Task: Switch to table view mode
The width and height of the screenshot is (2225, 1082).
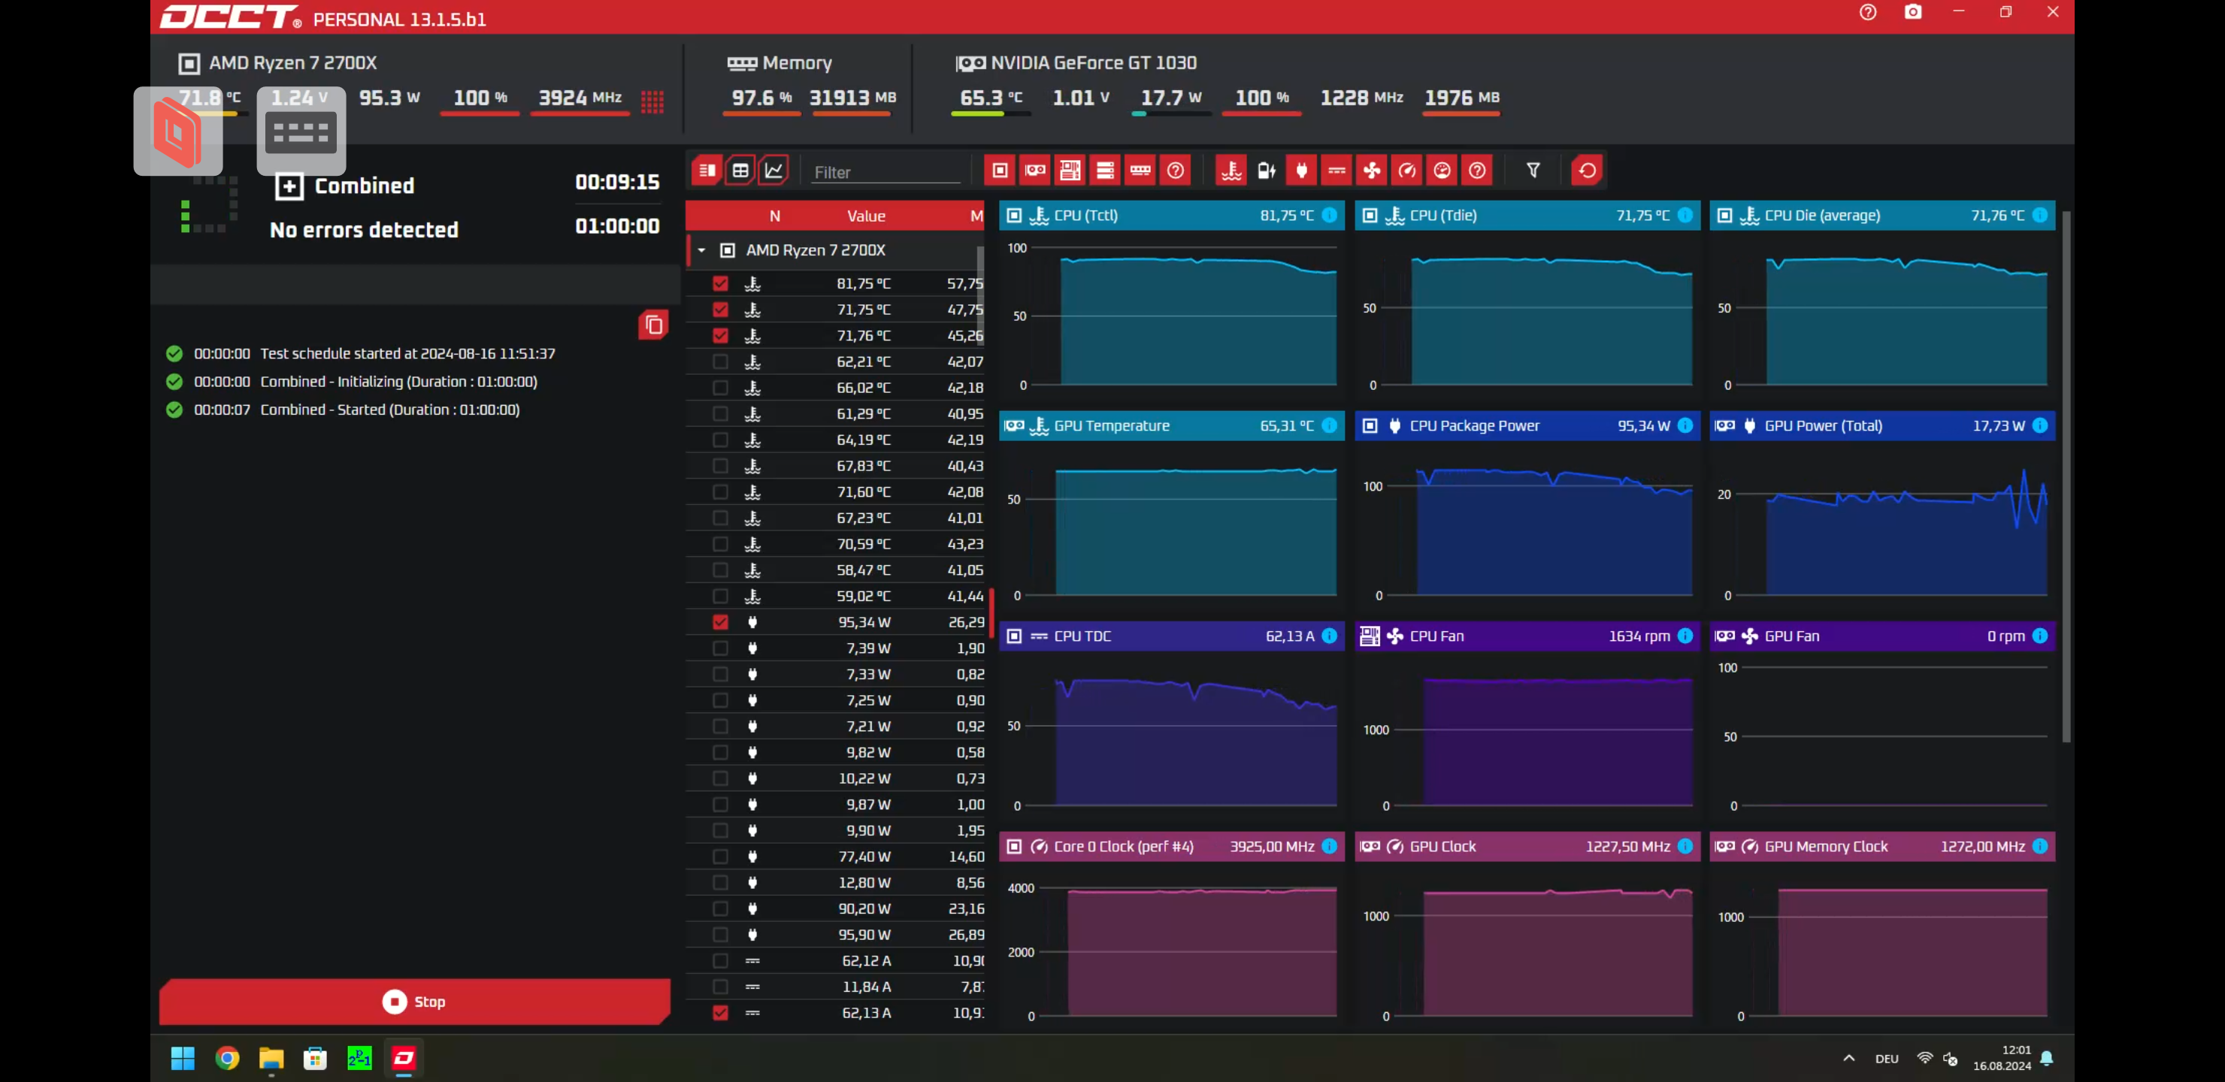Action: pyautogui.click(x=740, y=170)
